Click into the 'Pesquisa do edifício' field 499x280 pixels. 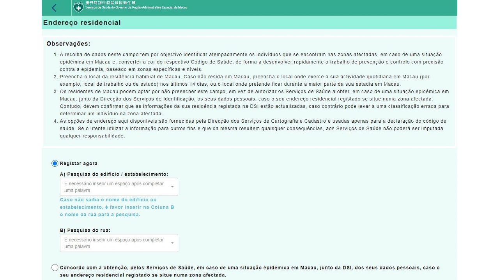click(119, 187)
